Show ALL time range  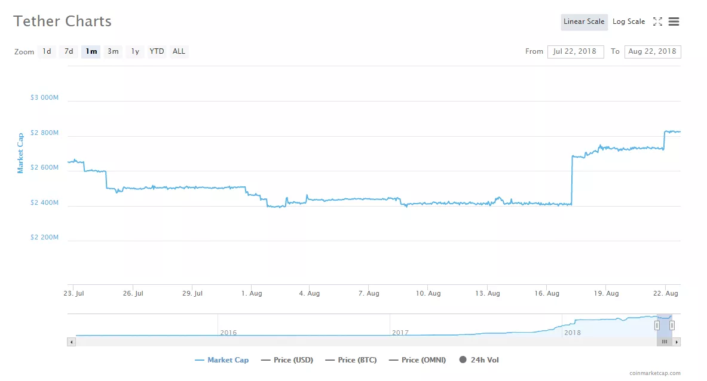pyautogui.click(x=179, y=51)
